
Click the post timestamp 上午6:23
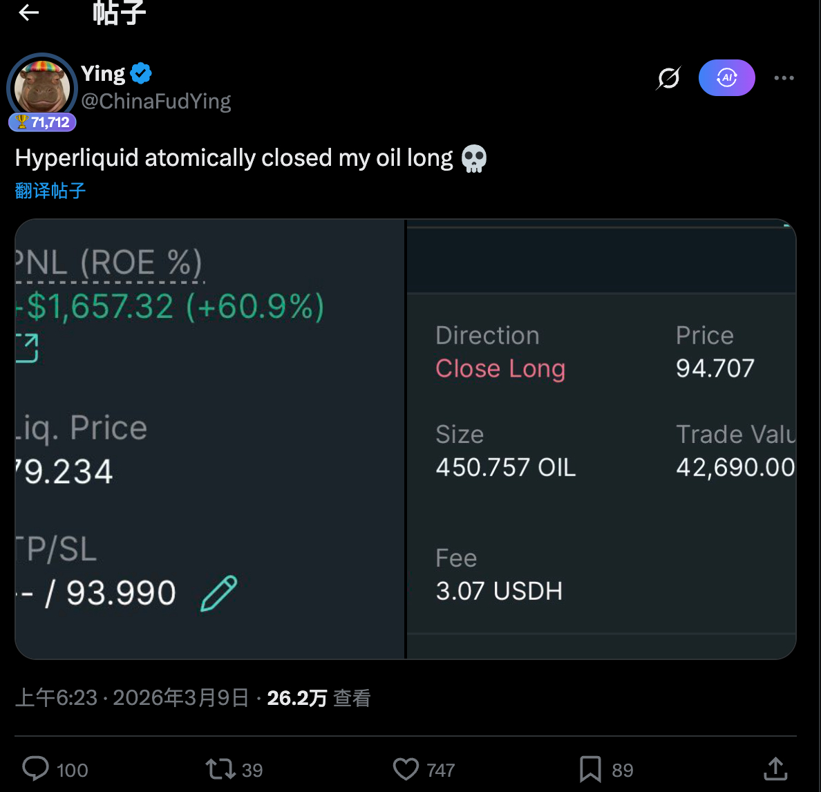[x=57, y=698]
